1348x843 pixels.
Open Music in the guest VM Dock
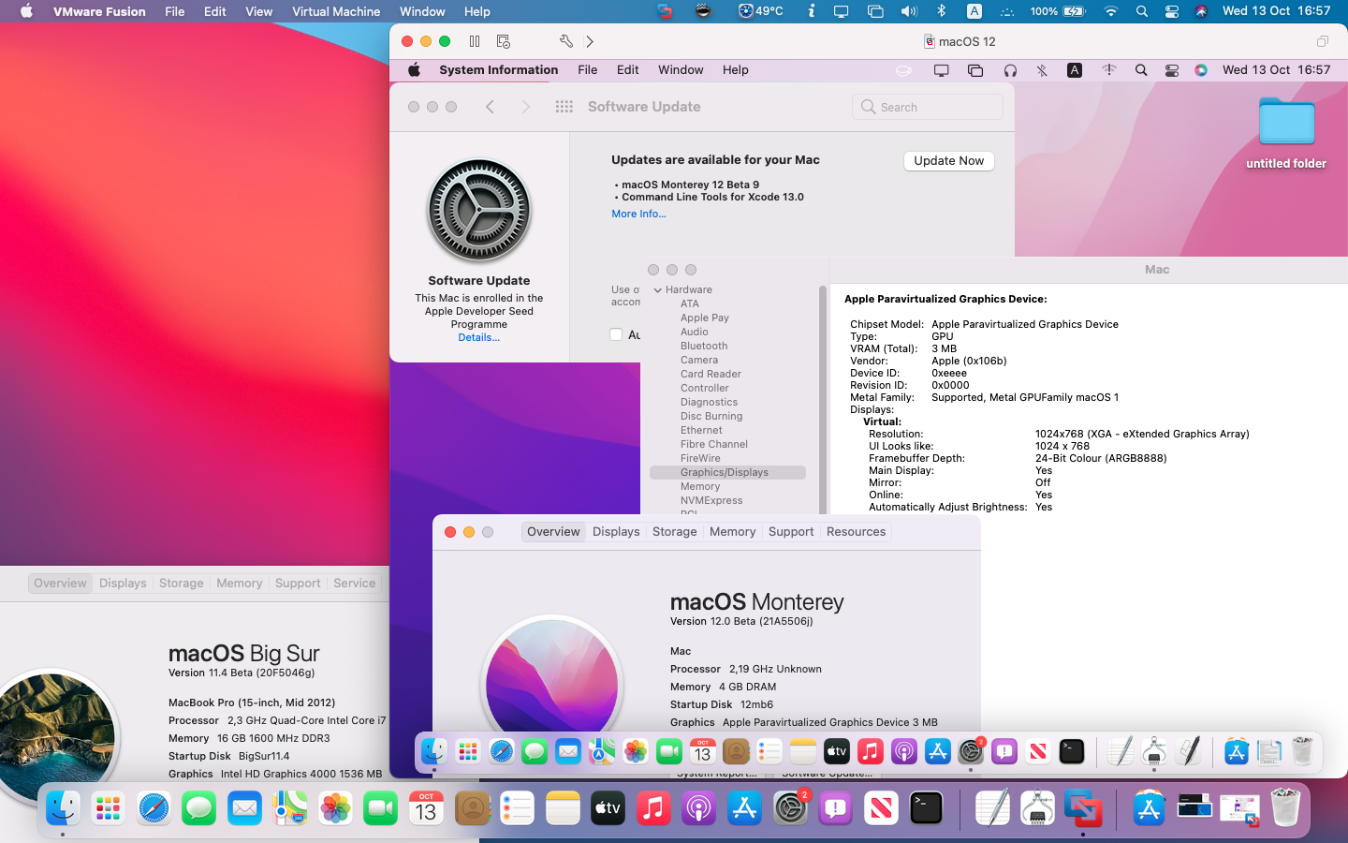point(871,751)
